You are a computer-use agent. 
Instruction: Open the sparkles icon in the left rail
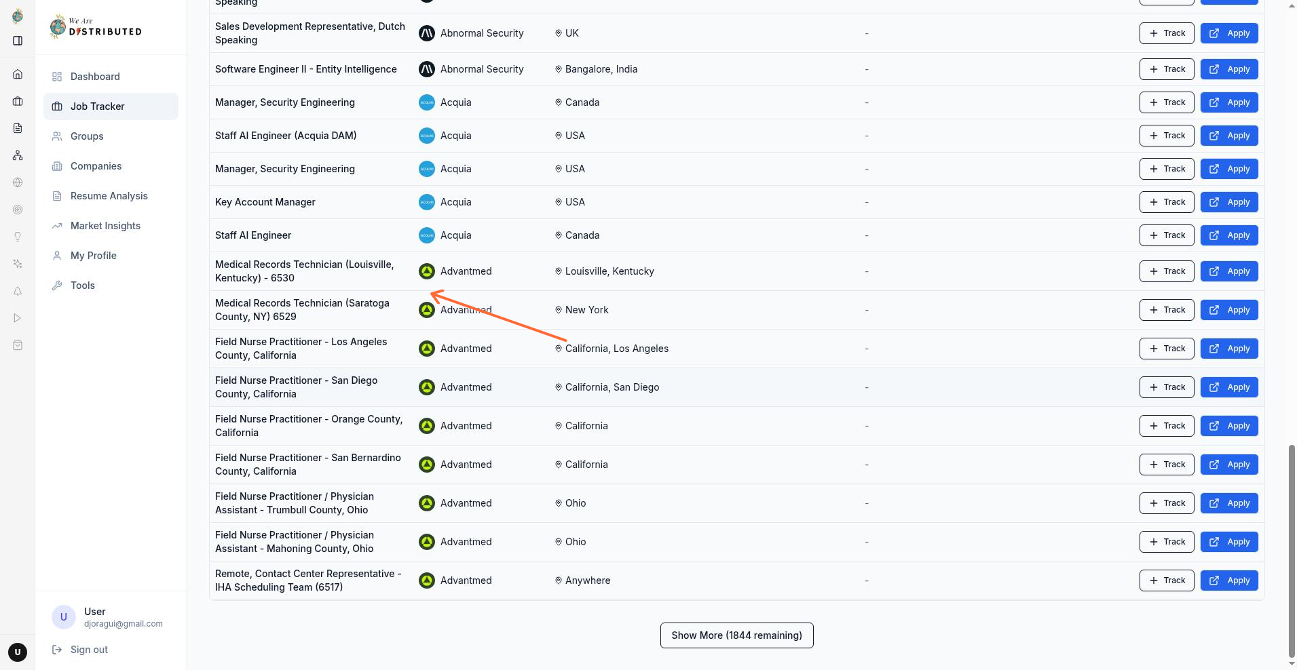pos(18,264)
